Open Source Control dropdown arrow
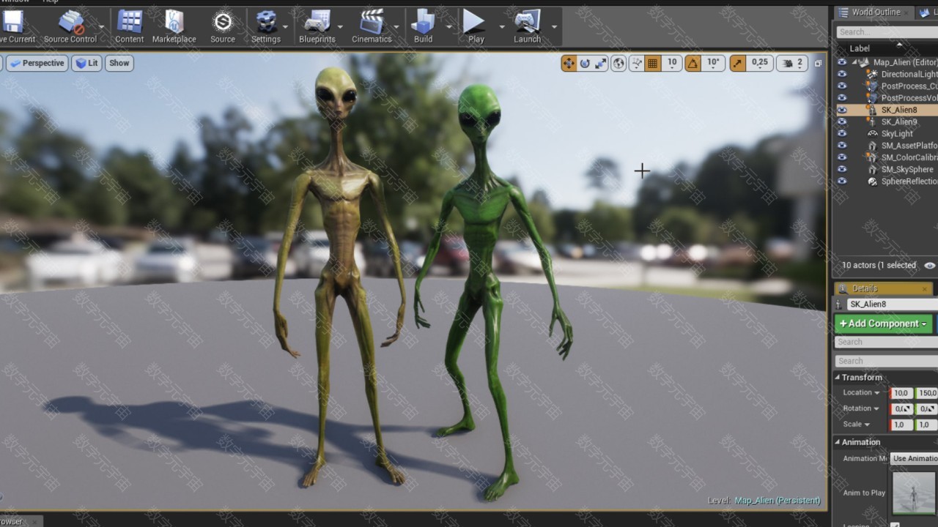 tap(101, 27)
